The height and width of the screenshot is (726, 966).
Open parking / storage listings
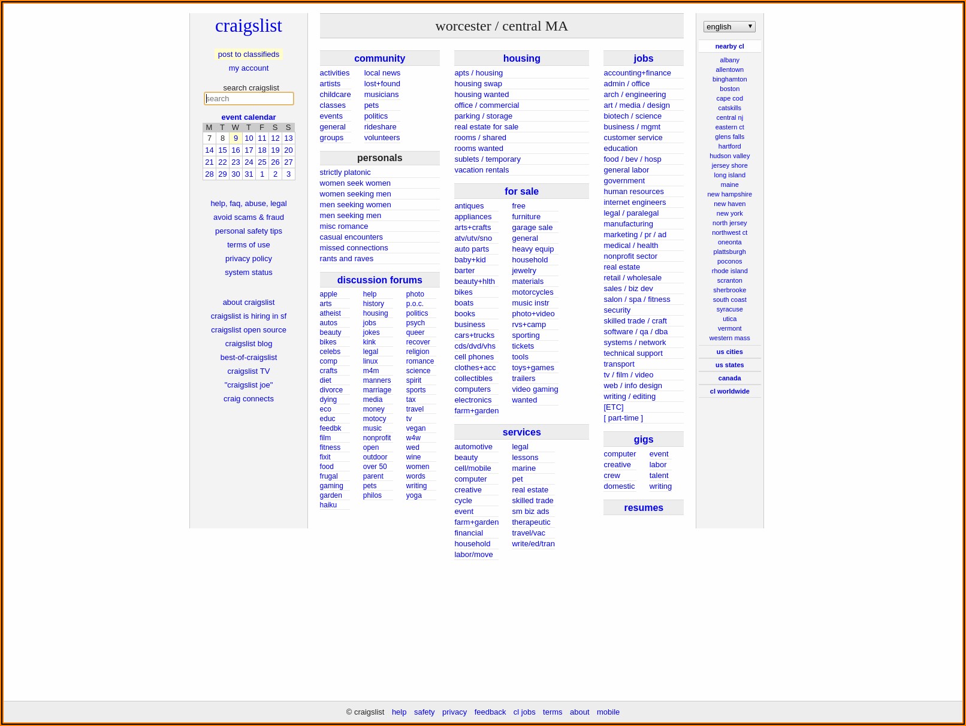point(483,116)
